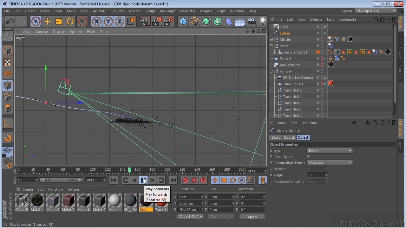The height and width of the screenshot is (228, 406).
Task: Select the Background object
Action: [290, 65]
